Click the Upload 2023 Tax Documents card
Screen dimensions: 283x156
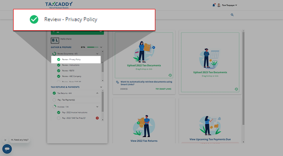[x=210, y=62]
